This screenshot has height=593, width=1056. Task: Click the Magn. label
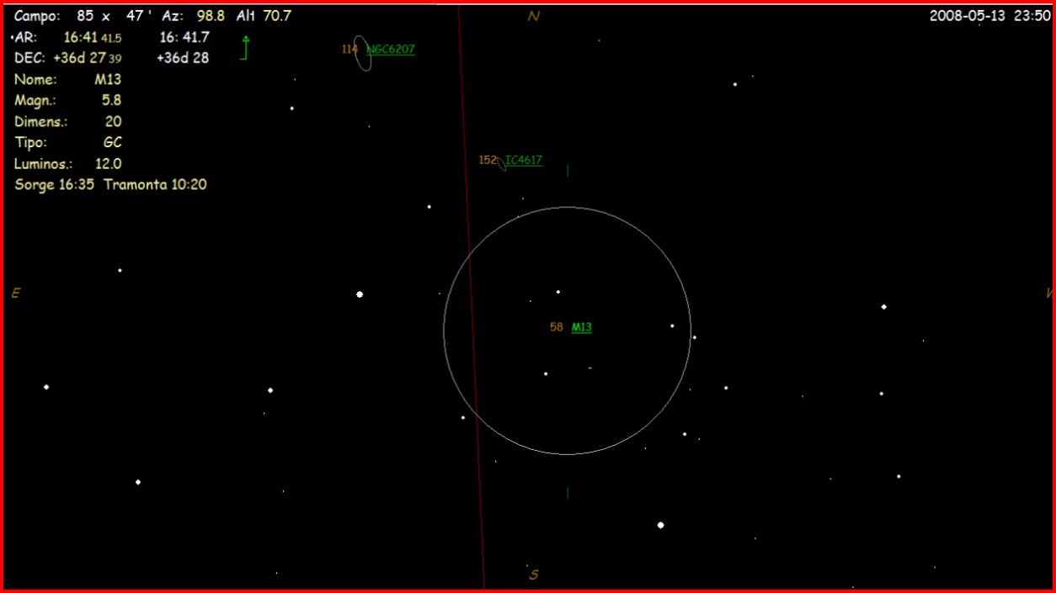click(x=35, y=101)
